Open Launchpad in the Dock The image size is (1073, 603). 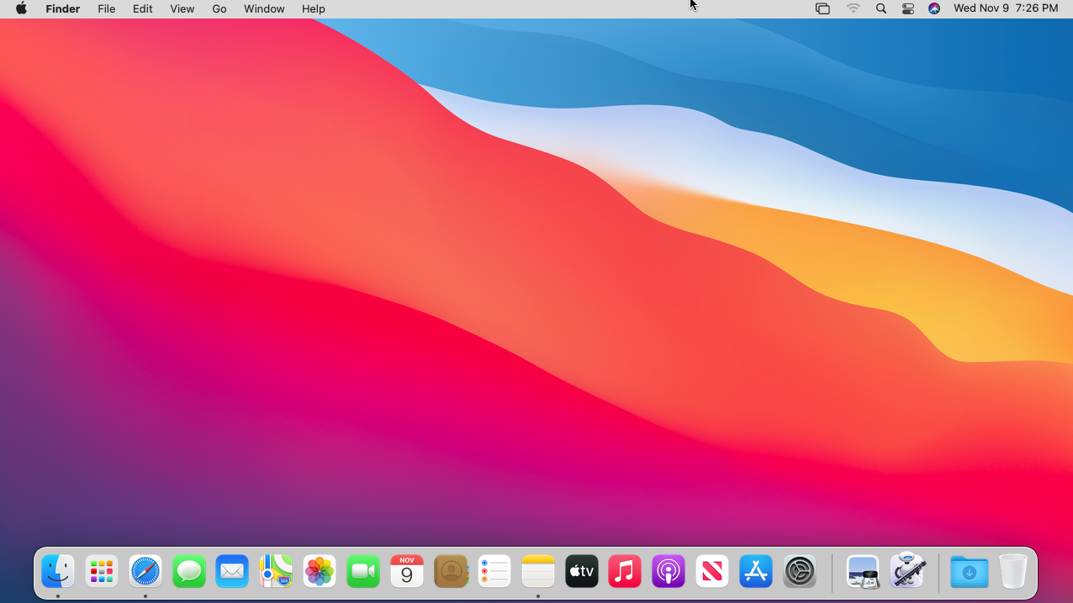102,572
